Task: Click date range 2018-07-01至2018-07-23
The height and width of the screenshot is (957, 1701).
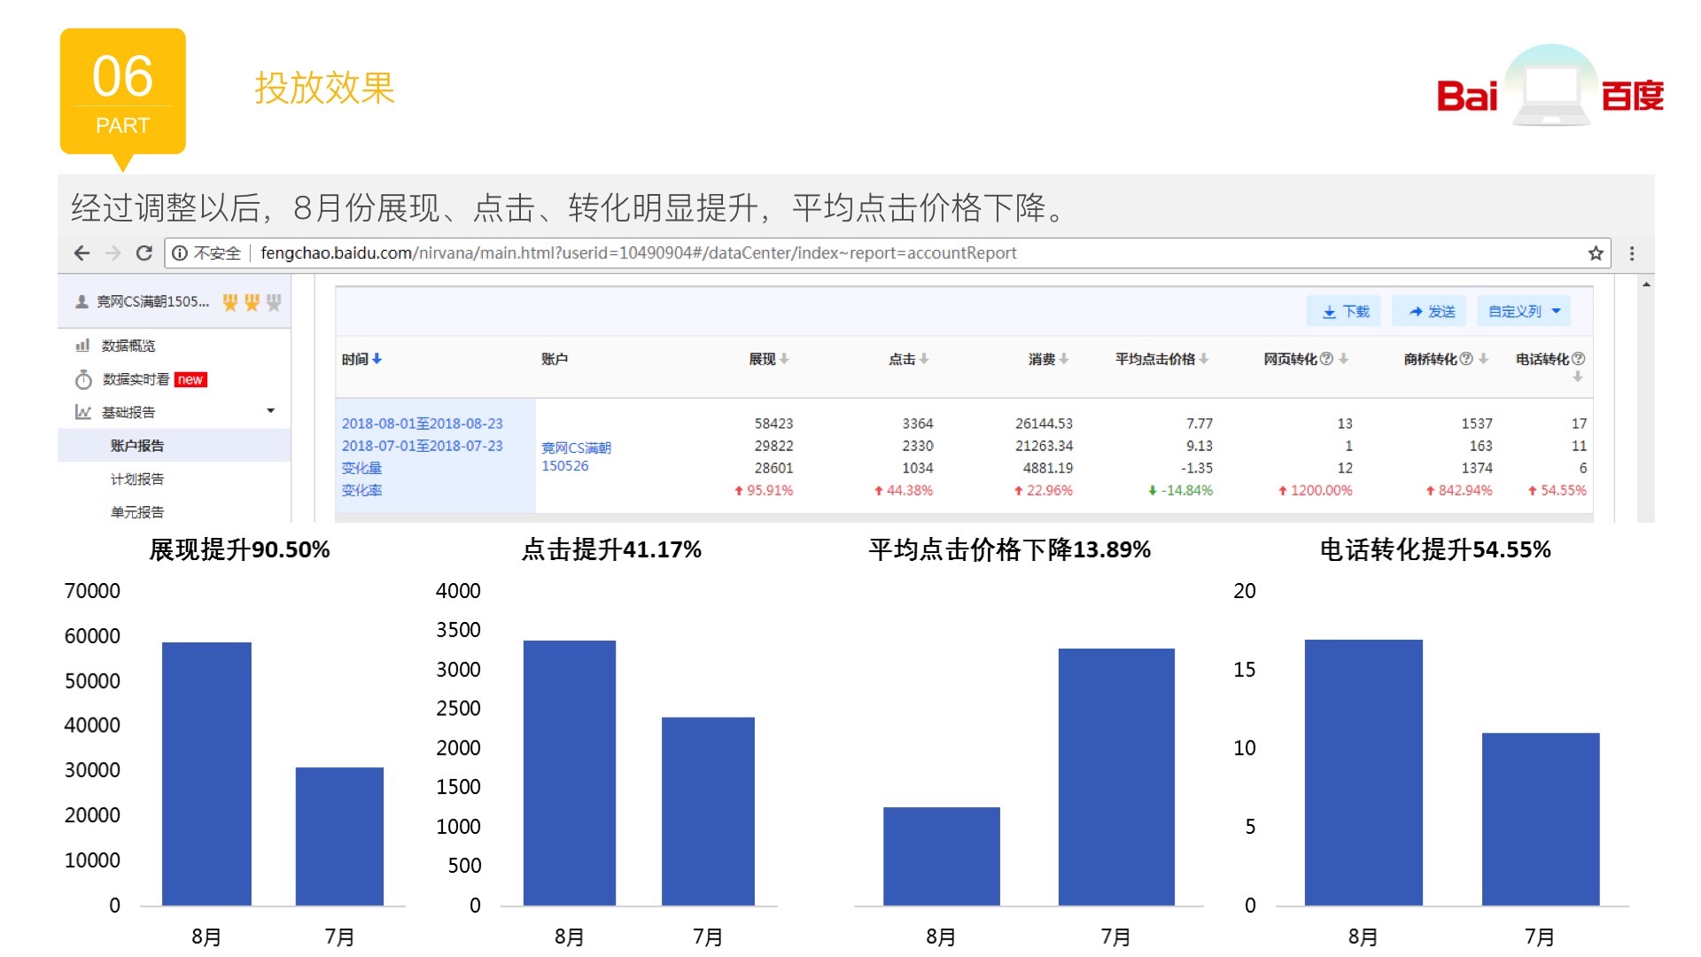Action: point(423,446)
